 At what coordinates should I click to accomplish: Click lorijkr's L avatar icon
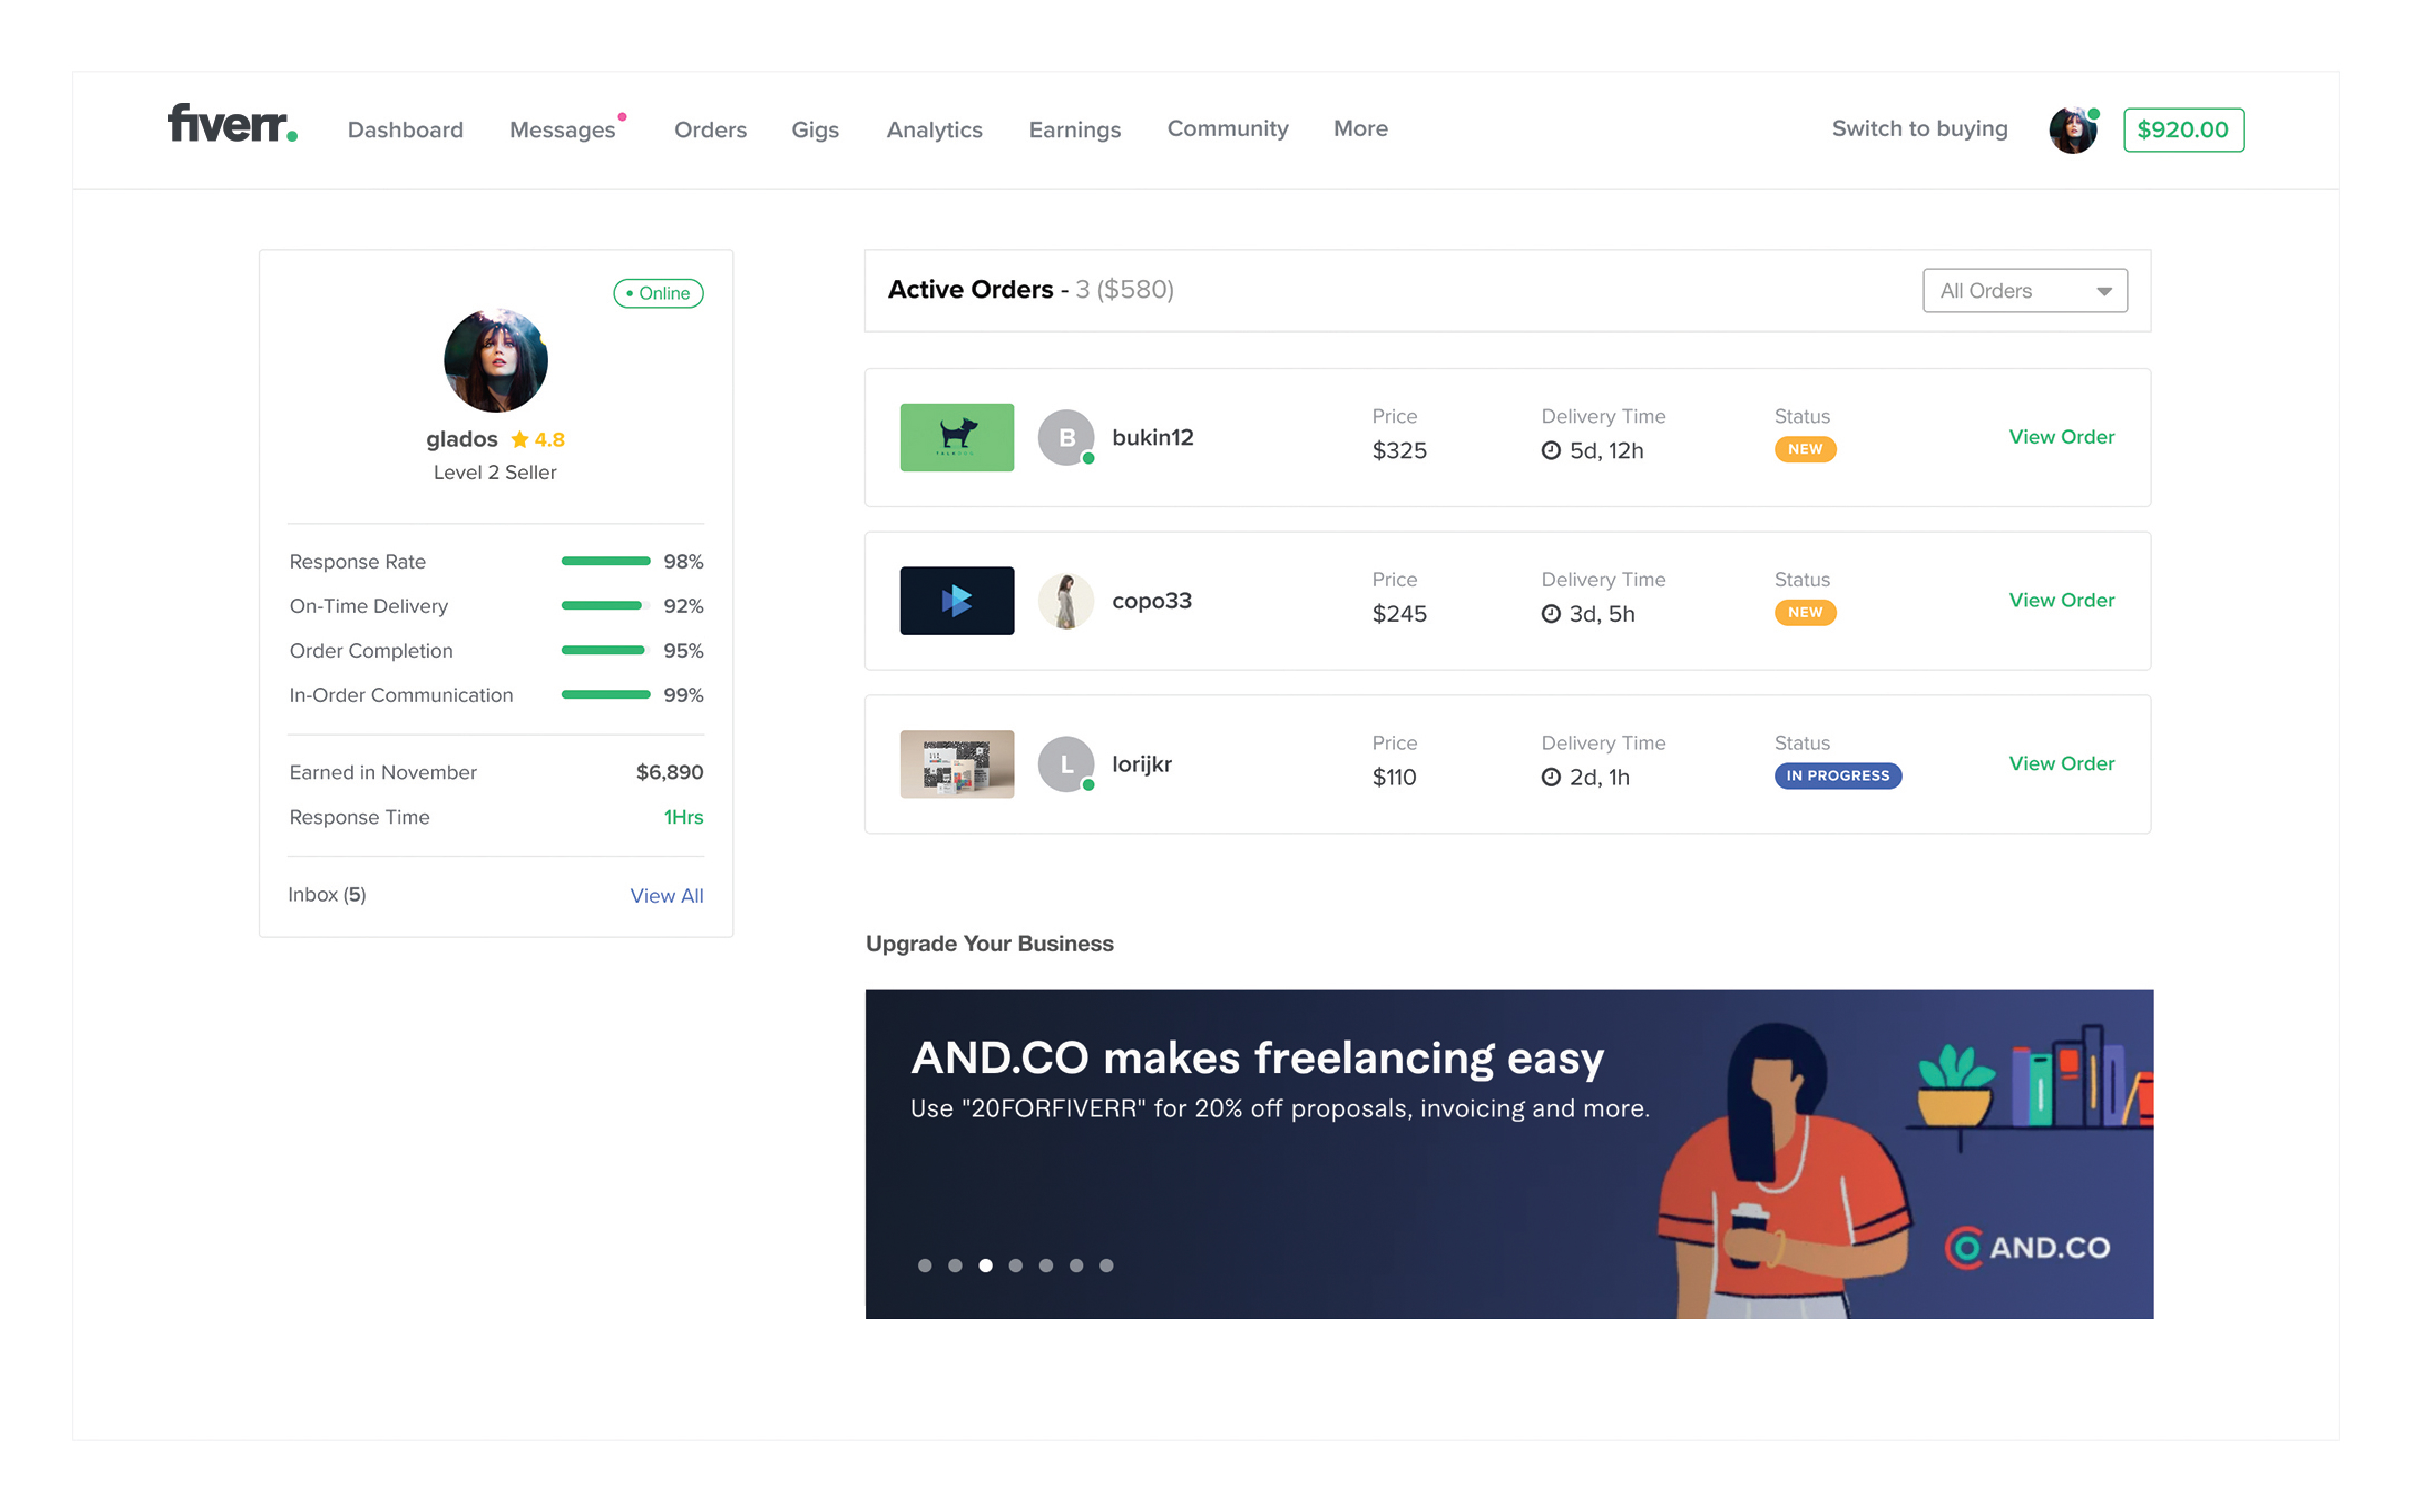coord(1065,764)
